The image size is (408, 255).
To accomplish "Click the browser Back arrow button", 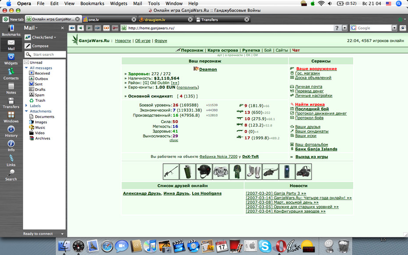I will [81, 28].
